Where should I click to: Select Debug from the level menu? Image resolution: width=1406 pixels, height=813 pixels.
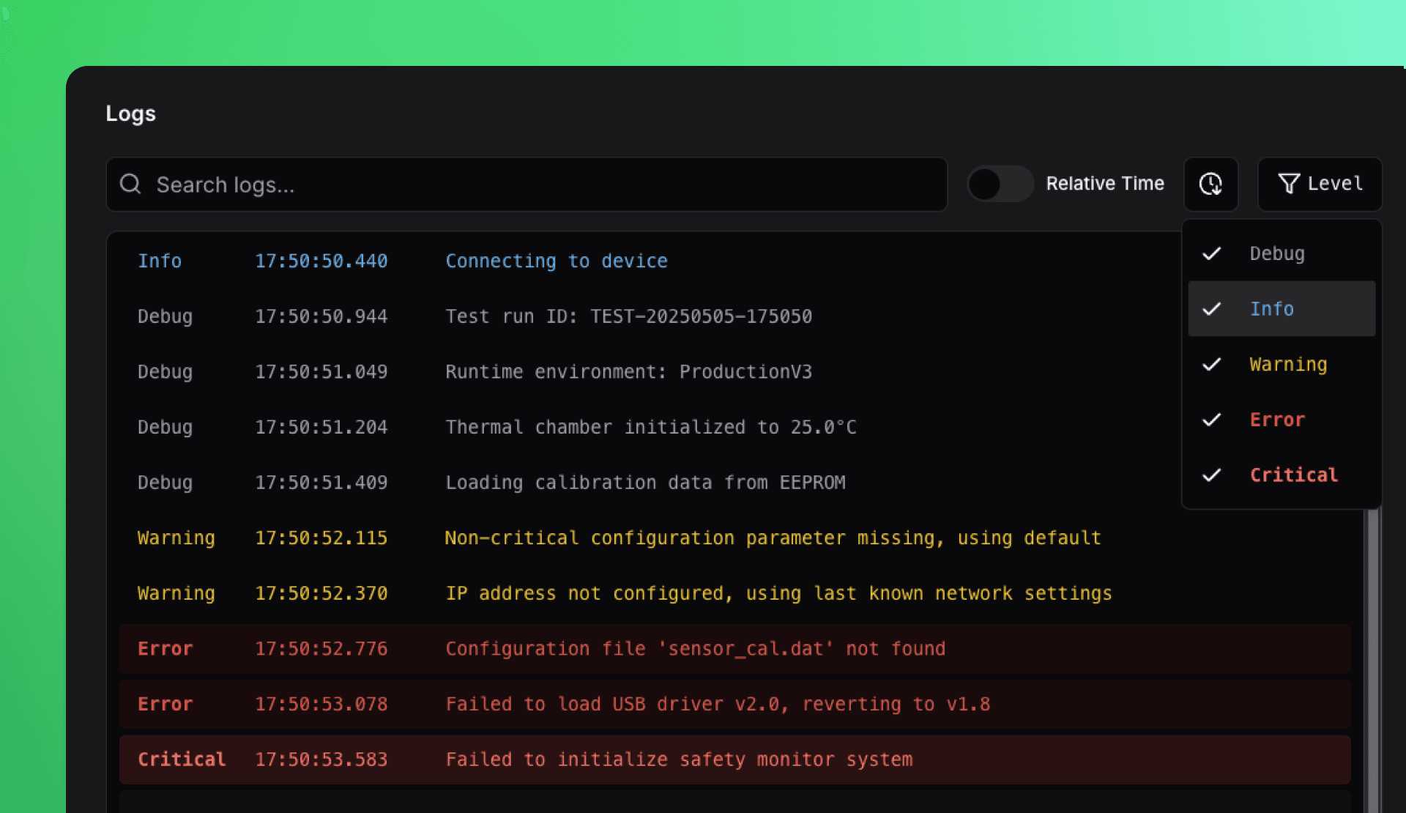[1277, 253]
